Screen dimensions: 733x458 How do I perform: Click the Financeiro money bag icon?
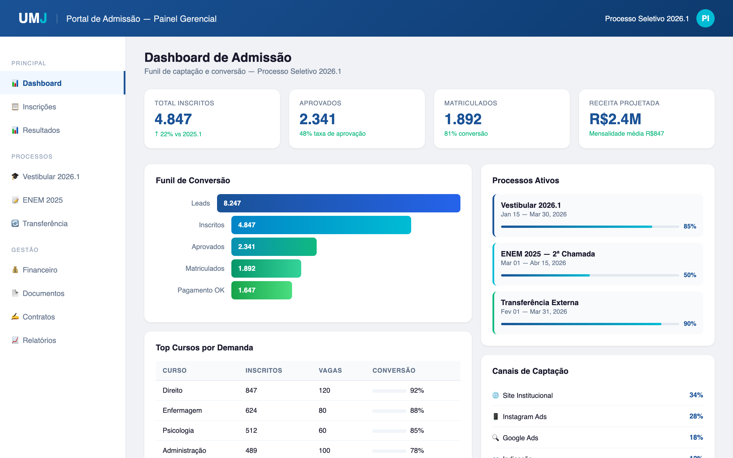[x=15, y=270]
